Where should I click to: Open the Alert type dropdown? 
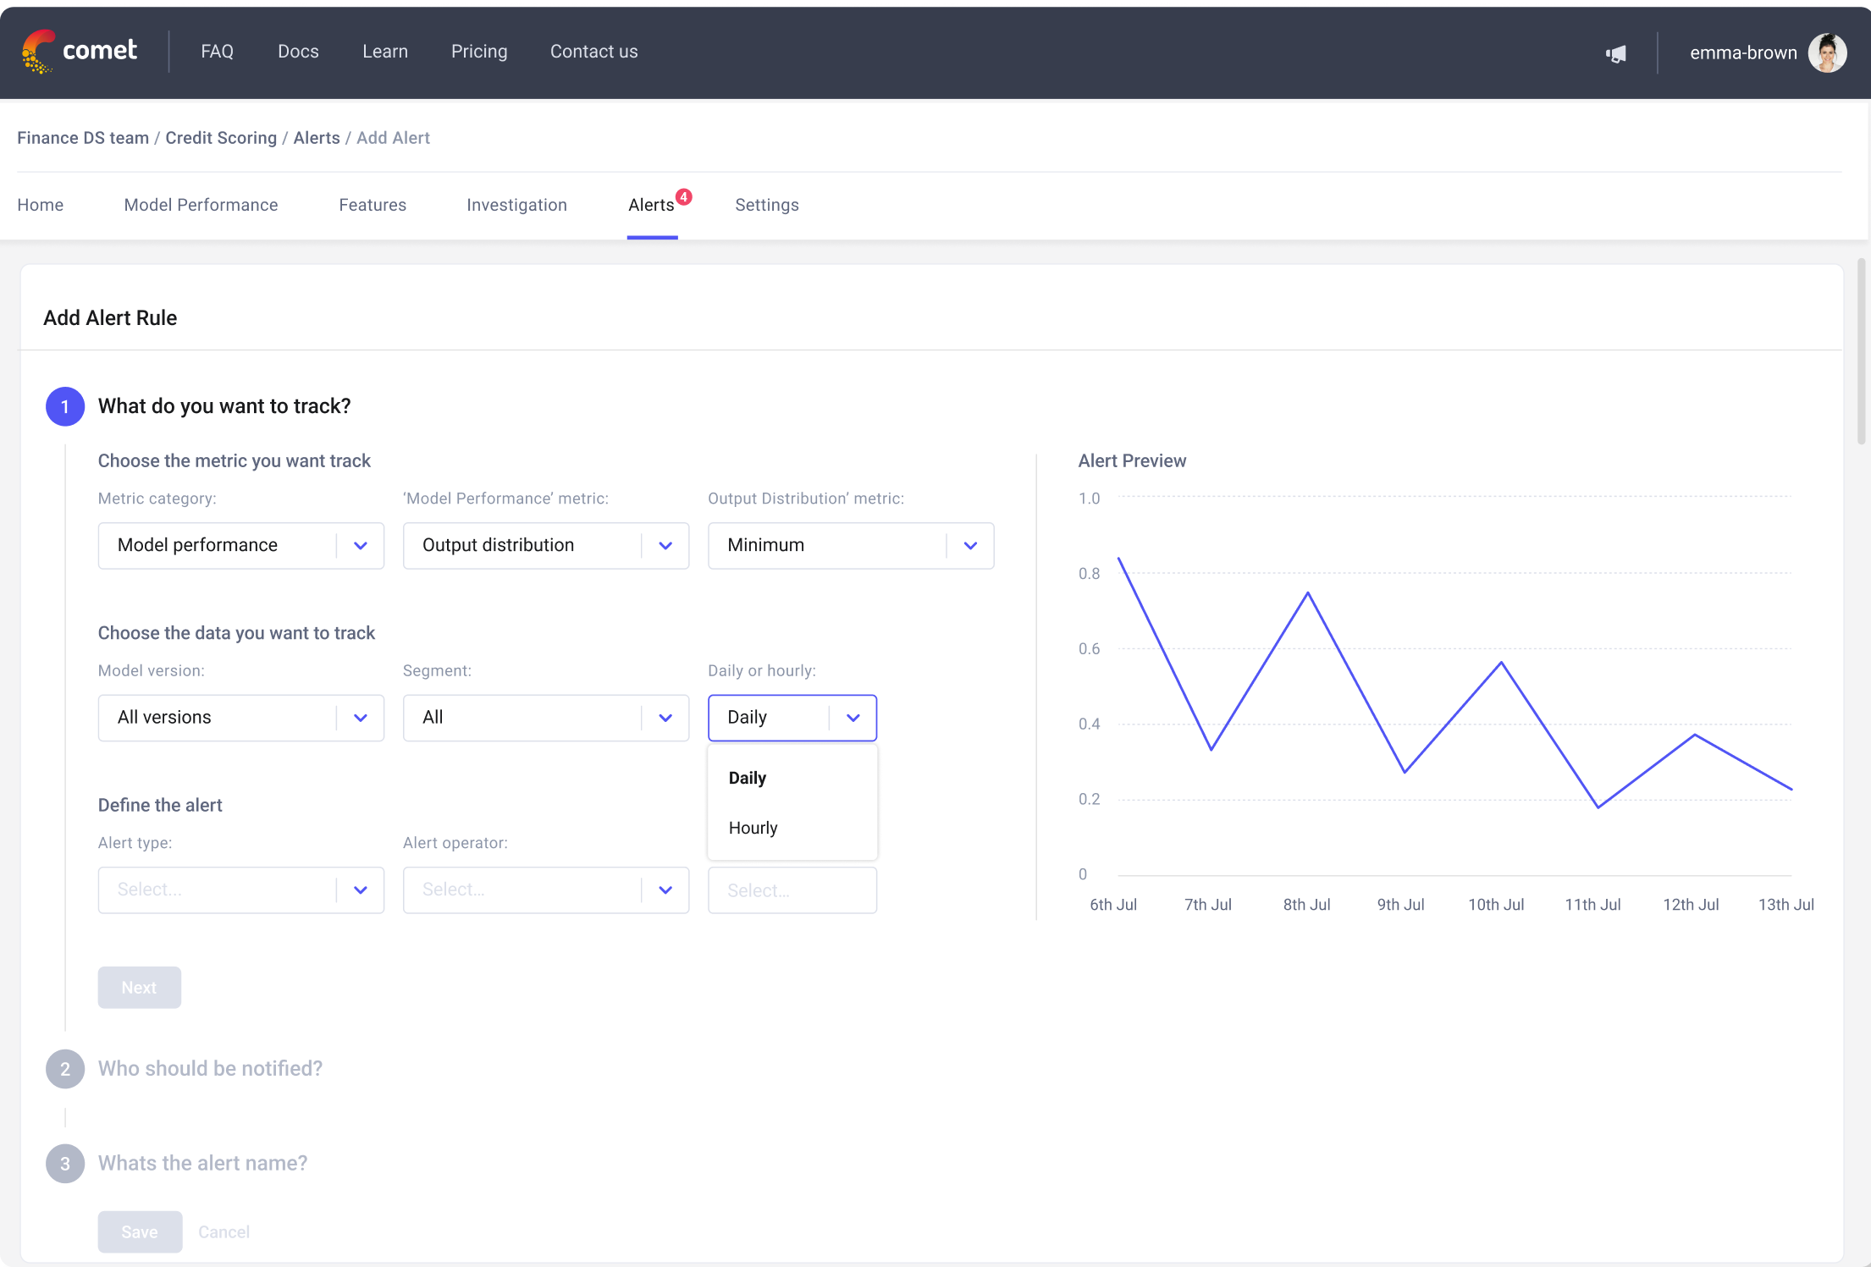[241, 890]
